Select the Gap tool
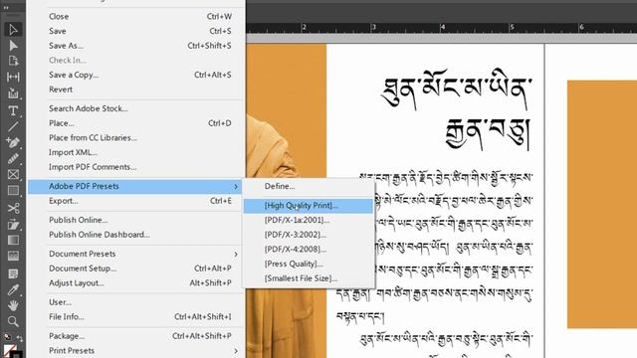This screenshot has width=637, height=358. tap(13, 77)
